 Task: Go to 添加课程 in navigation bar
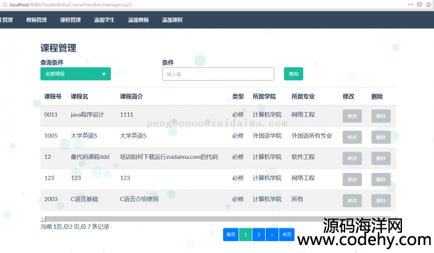tap(172, 20)
